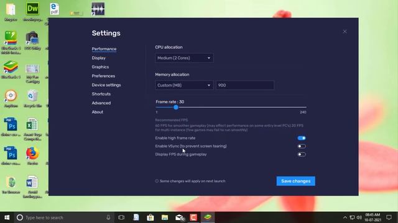The height and width of the screenshot is (223, 398).
Task: Click the Cortana circle icon in the taskbar
Action: point(20,217)
